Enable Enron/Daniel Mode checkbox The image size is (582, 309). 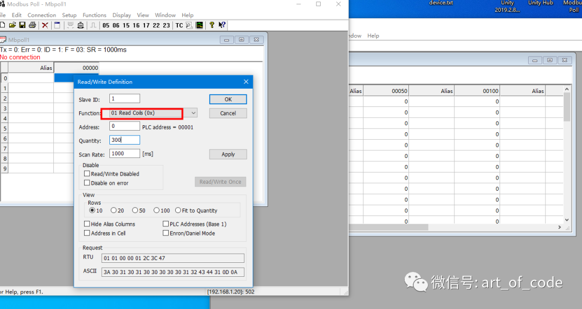[x=165, y=233]
